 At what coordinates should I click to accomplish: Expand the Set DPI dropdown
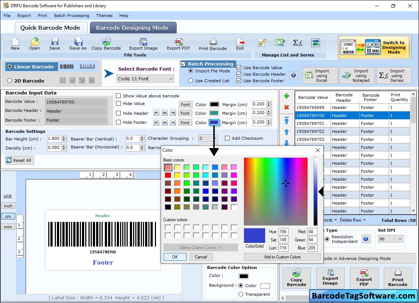tap(390, 239)
